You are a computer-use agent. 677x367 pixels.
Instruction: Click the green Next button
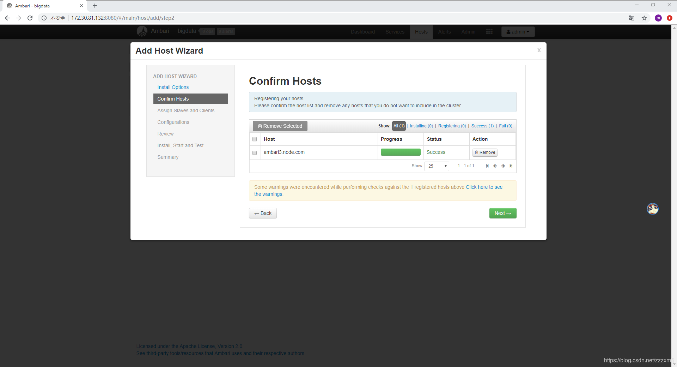pos(503,213)
